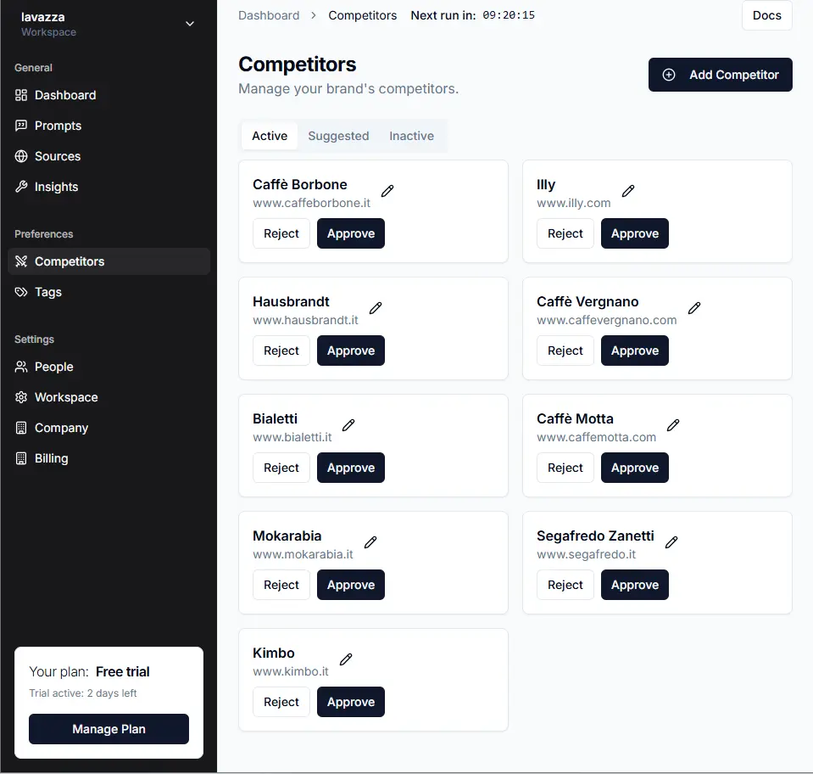This screenshot has width=813, height=774.
Task: Edit Caffè Borbone with the pencil icon
Action: point(387,191)
